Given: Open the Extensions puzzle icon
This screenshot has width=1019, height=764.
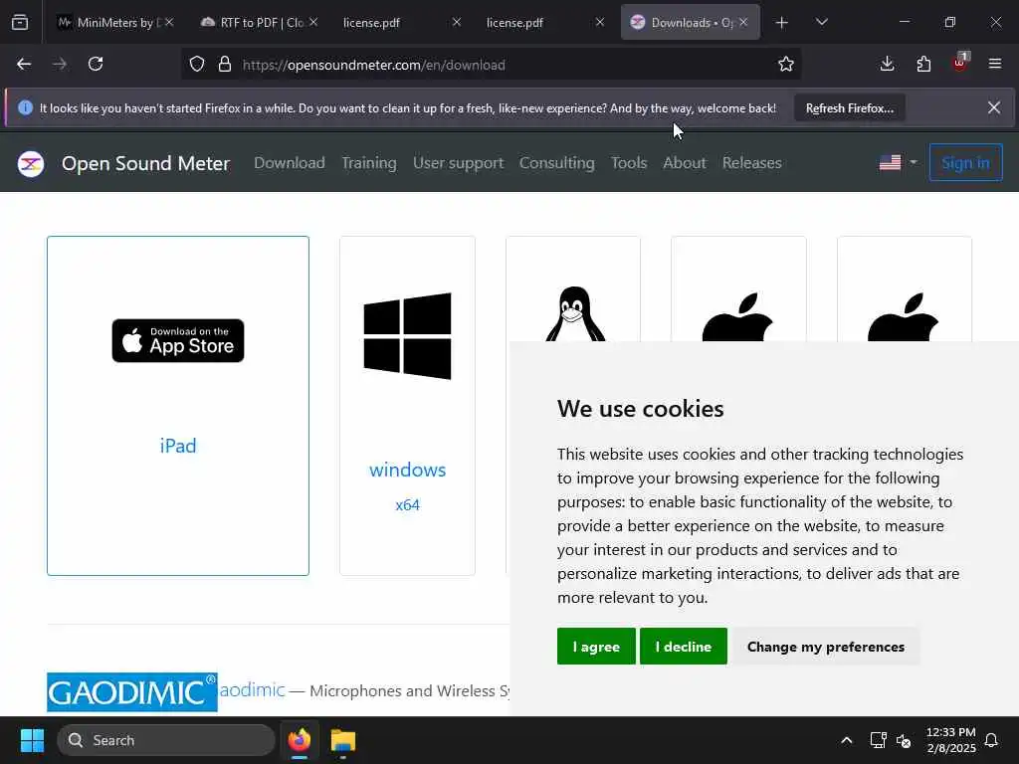Looking at the screenshot, I should 923,65.
